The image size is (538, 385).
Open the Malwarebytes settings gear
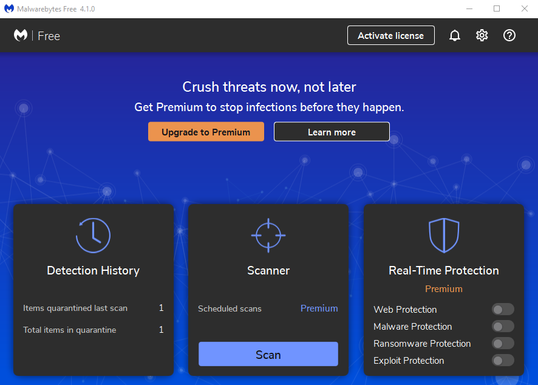tap(482, 35)
